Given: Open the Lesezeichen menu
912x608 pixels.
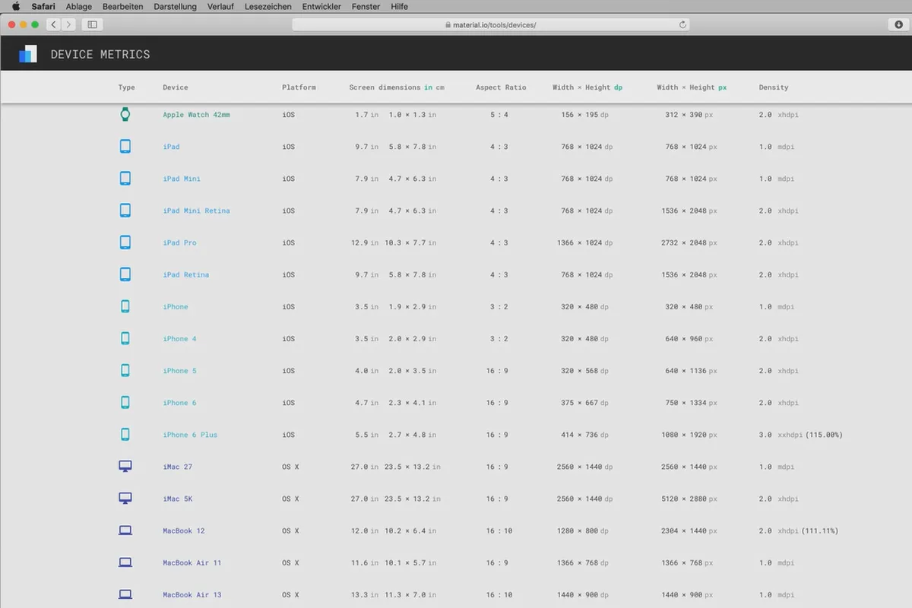Looking at the screenshot, I should 268,6.
